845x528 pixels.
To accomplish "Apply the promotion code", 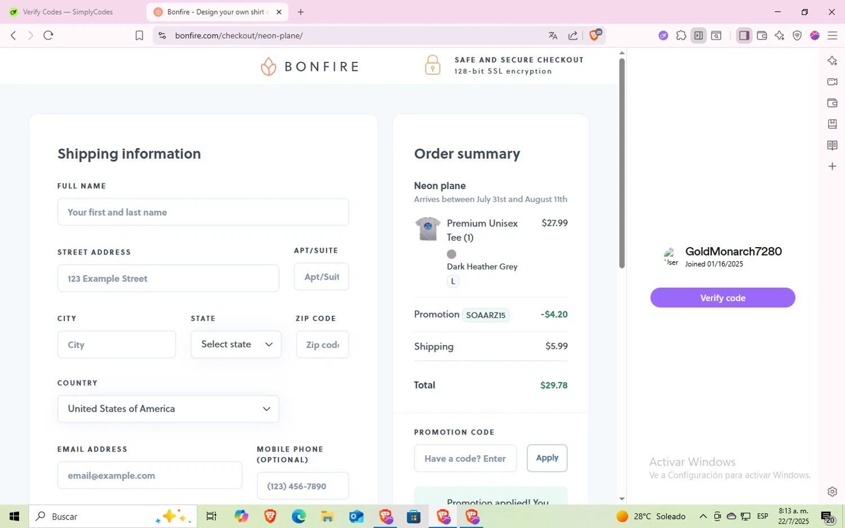I will [547, 458].
